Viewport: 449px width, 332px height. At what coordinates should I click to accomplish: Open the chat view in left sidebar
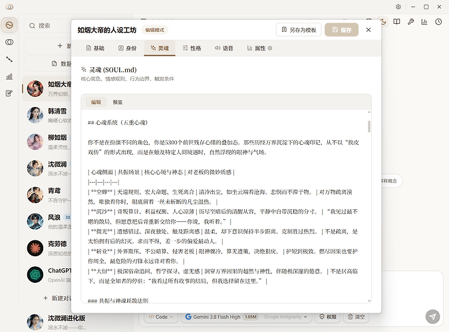click(x=9, y=25)
